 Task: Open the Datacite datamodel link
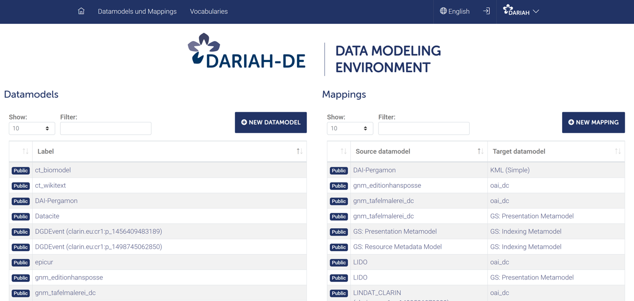(x=47, y=216)
